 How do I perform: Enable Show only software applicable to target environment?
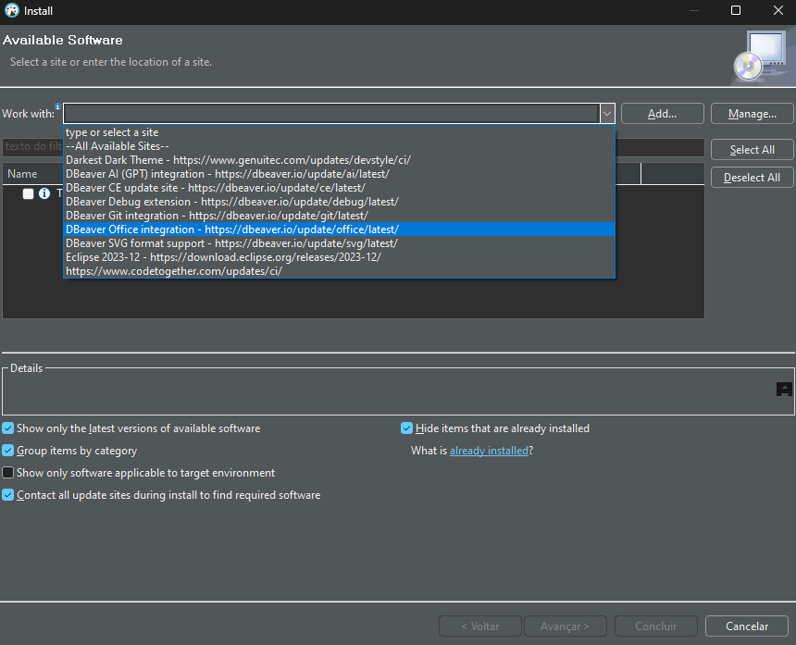click(8, 473)
